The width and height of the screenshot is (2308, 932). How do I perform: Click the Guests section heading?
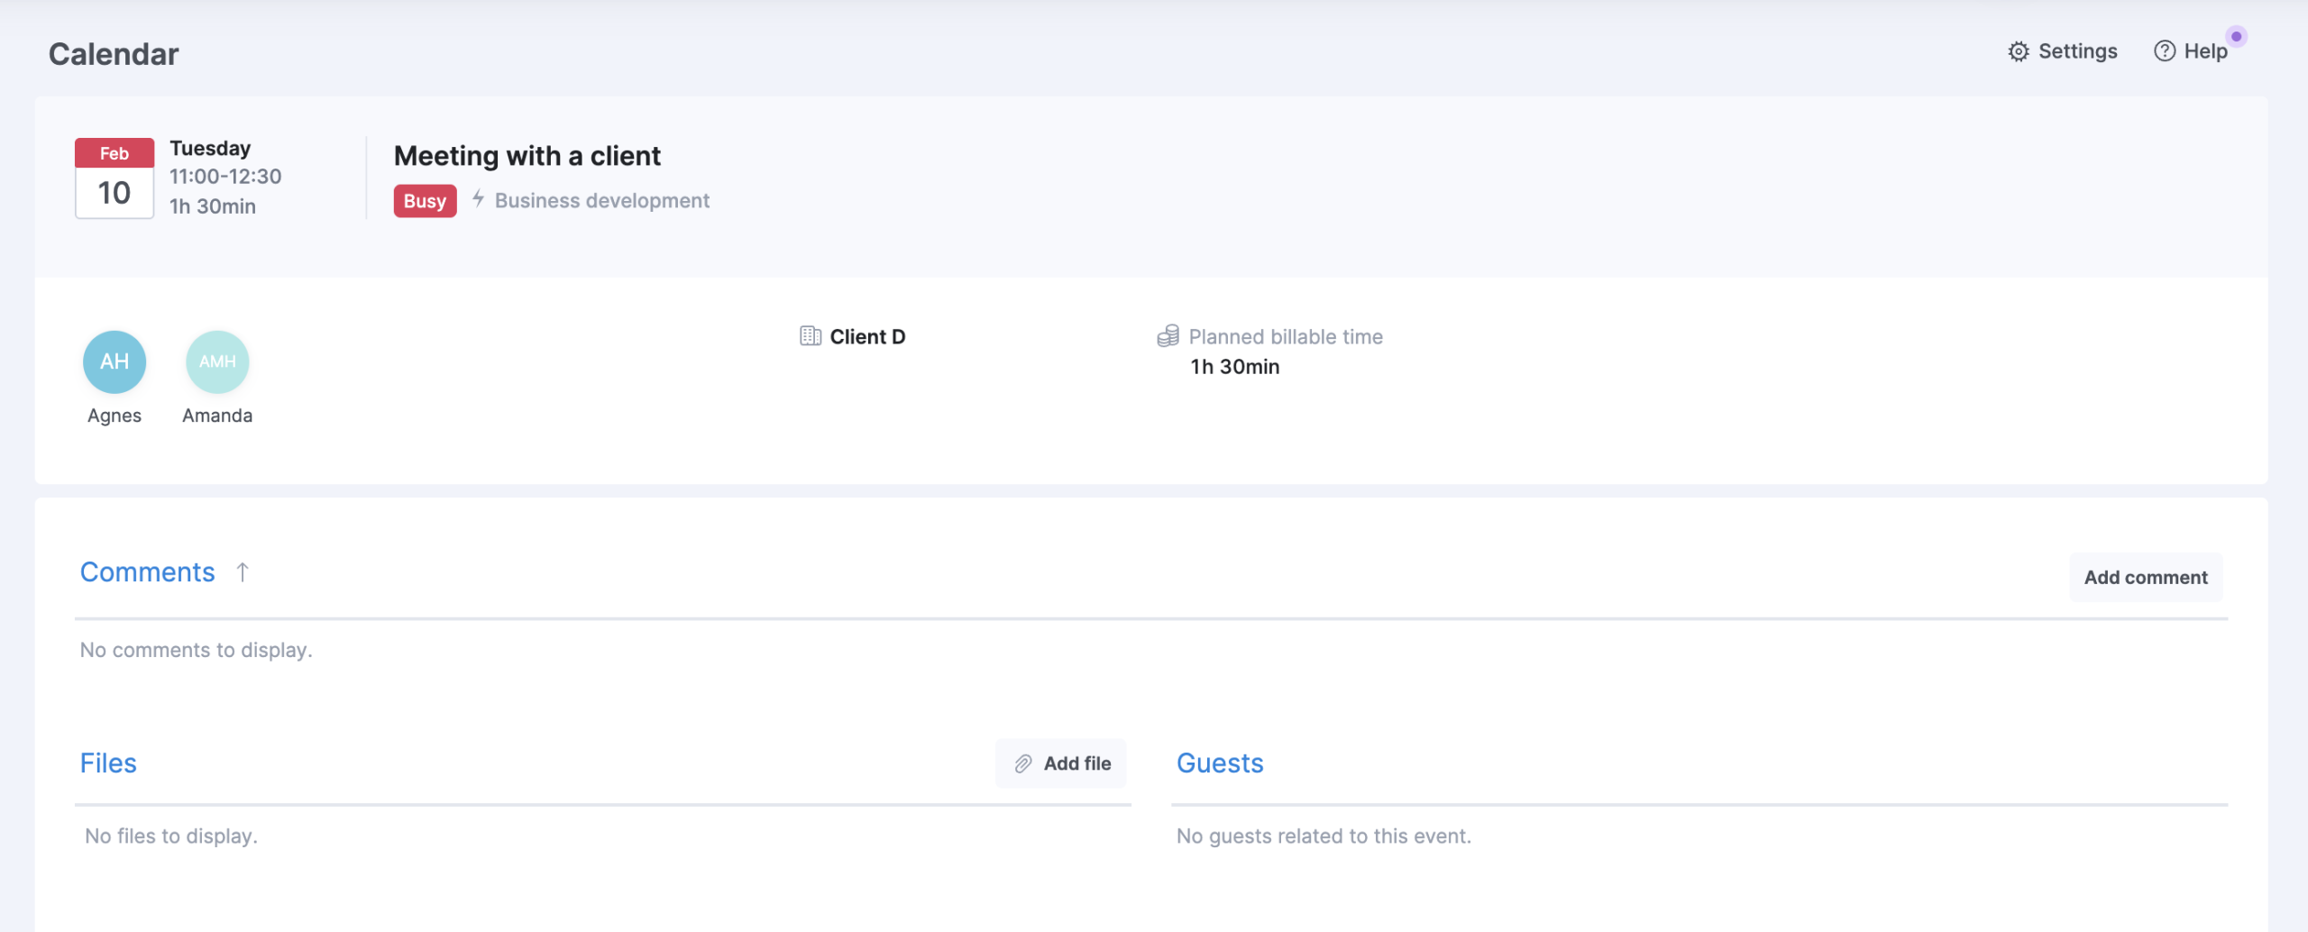click(1219, 763)
